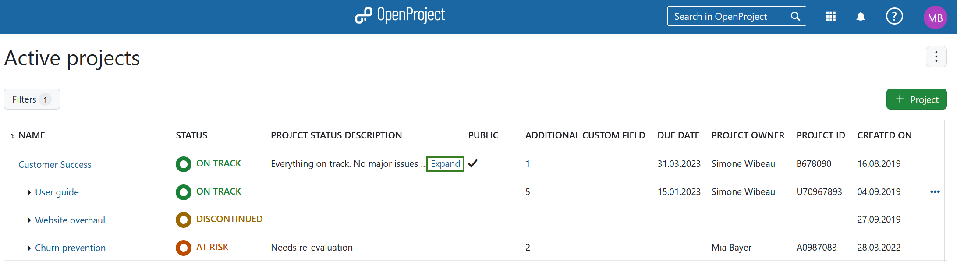Open the User guide row's three-dot actions menu
Viewport: 957px width, 262px height.
tap(935, 192)
